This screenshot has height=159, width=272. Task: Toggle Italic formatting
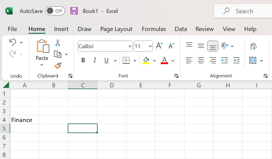click(x=95, y=61)
